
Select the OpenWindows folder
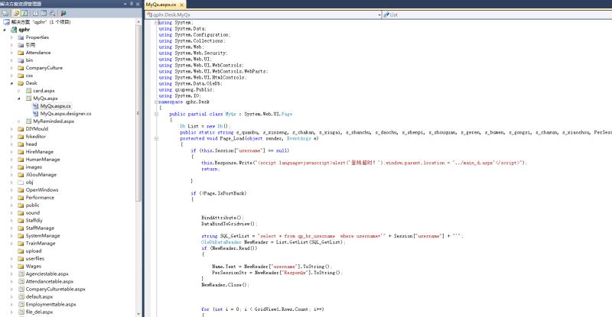(x=42, y=190)
